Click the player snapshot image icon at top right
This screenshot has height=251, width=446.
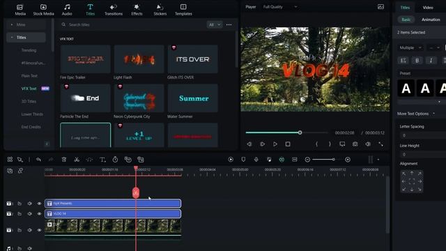point(380,7)
